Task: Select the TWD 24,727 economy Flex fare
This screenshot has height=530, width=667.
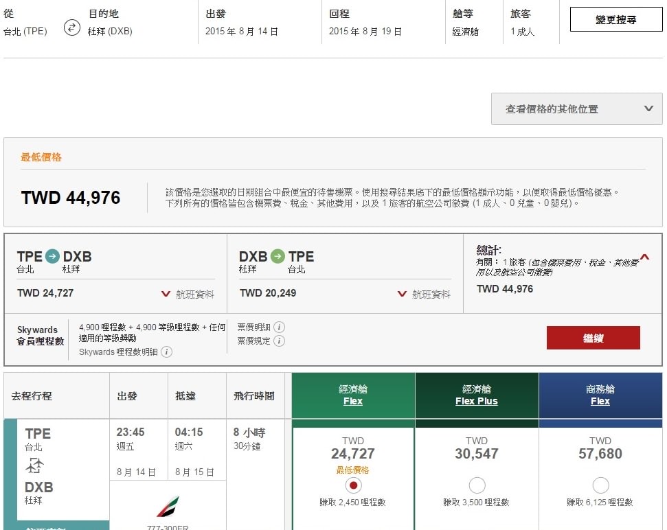Action: 353,485
